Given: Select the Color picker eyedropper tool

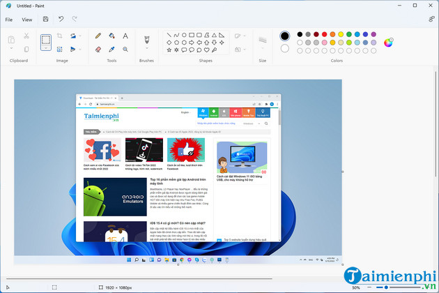Looking at the screenshot, I should 111,50.
